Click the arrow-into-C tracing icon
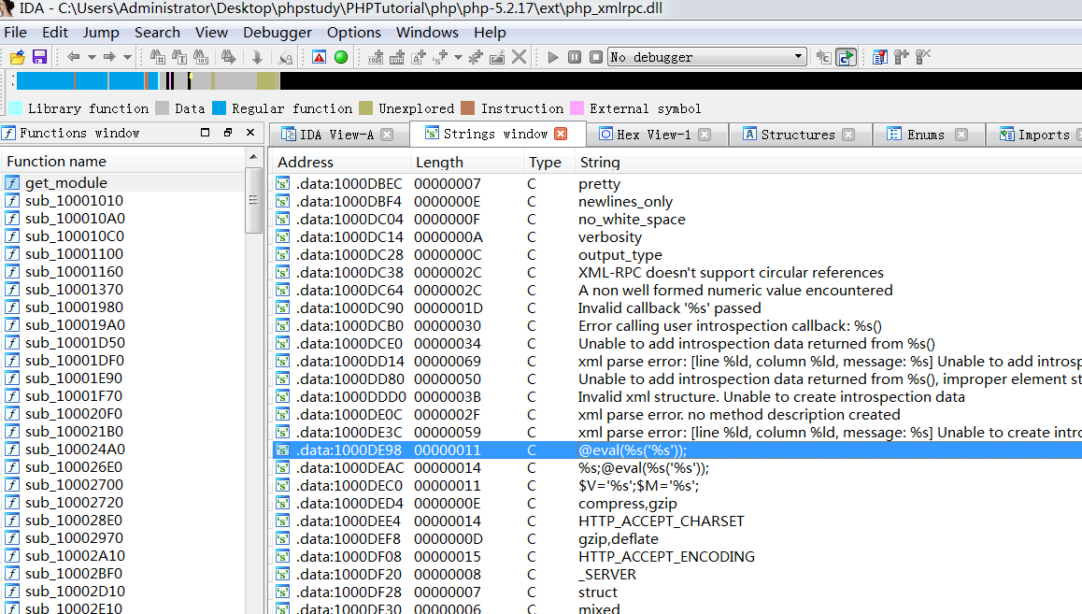The width and height of the screenshot is (1082, 614). [824, 57]
